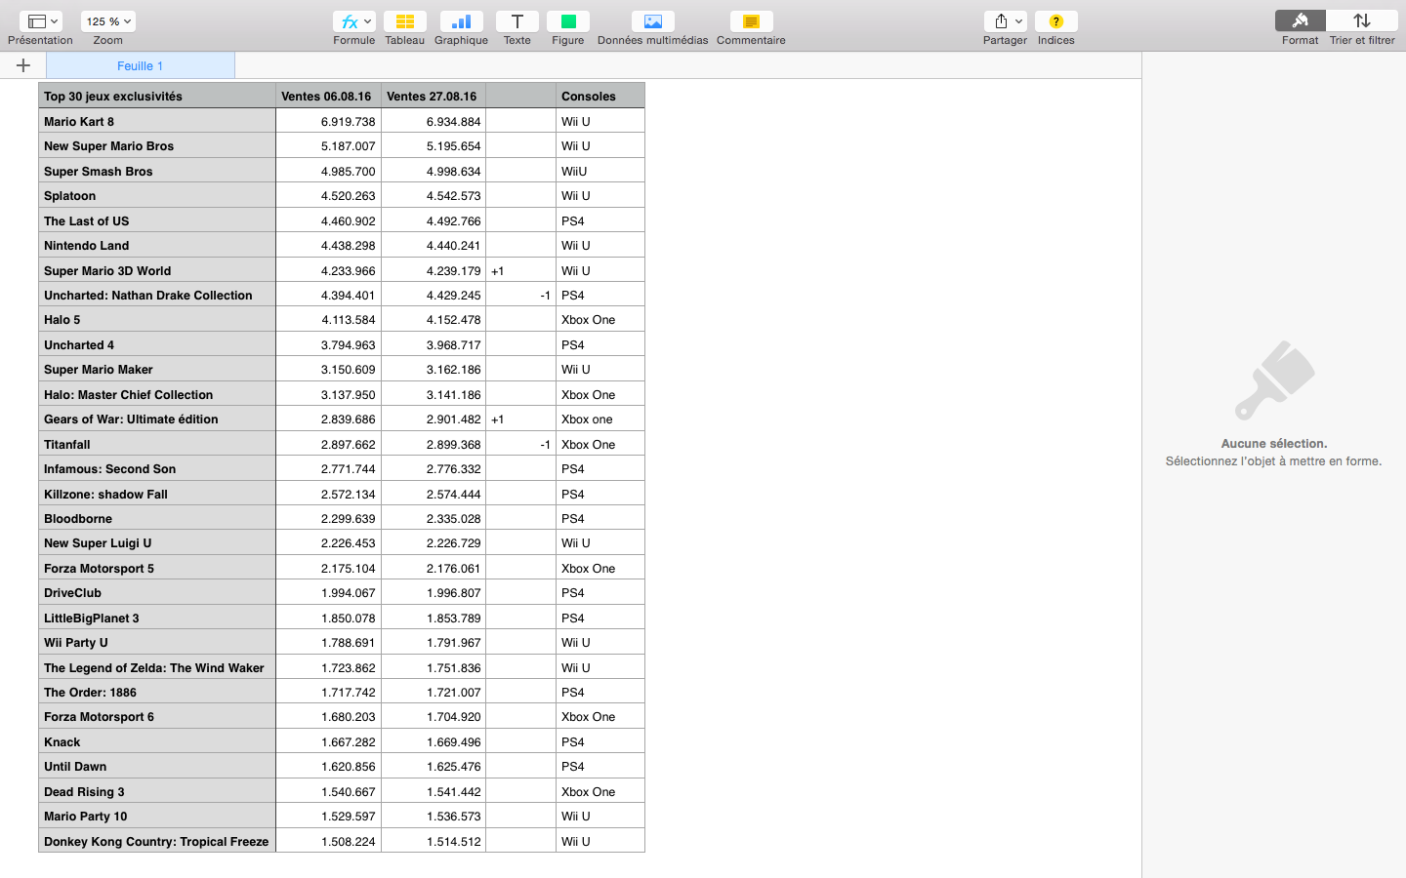Open Données multimédias media browser

click(653, 21)
